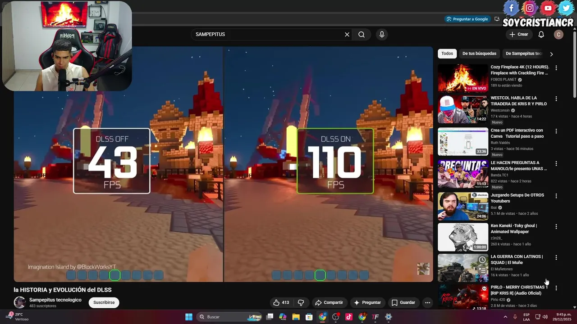Screen dimensions: 577x324
Task: Open options for Ken Kaneki video
Action: 556,226
